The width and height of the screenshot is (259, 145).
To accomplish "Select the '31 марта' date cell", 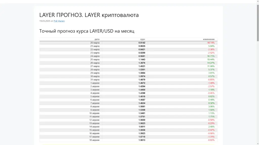I will click(x=95, y=80).
